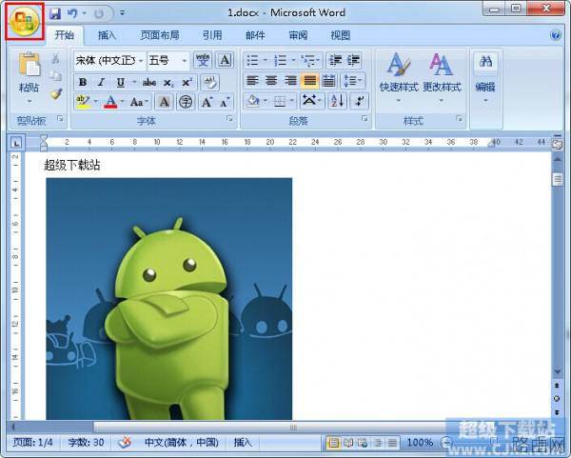Click the phonetic guide wén icon
This screenshot has width=571, height=458.
click(203, 60)
